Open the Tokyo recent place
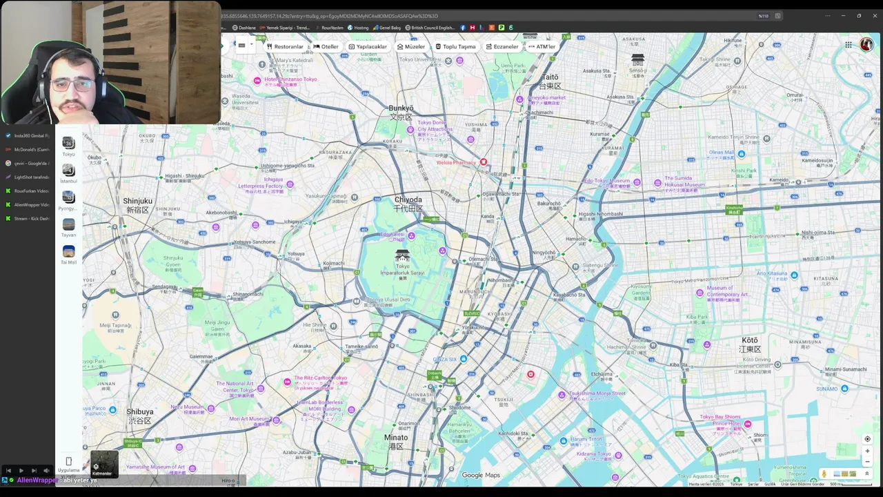883x497 pixels. (68, 146)
